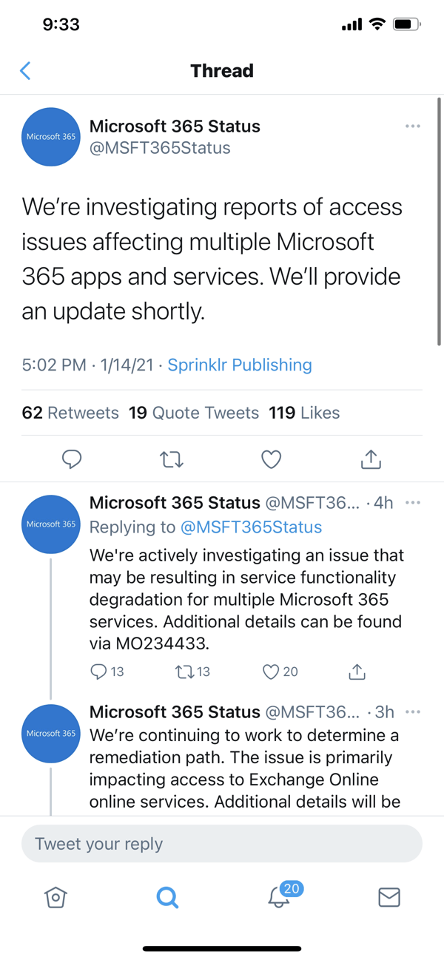
Task: Select the Search icon in bottom navigation
Action: click(x=166, y=898)
